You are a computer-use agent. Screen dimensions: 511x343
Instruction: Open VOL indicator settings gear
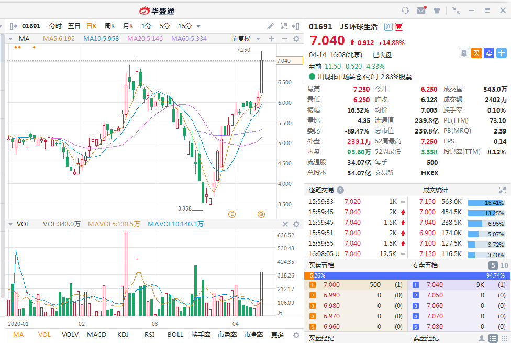[x=296, y=224]
